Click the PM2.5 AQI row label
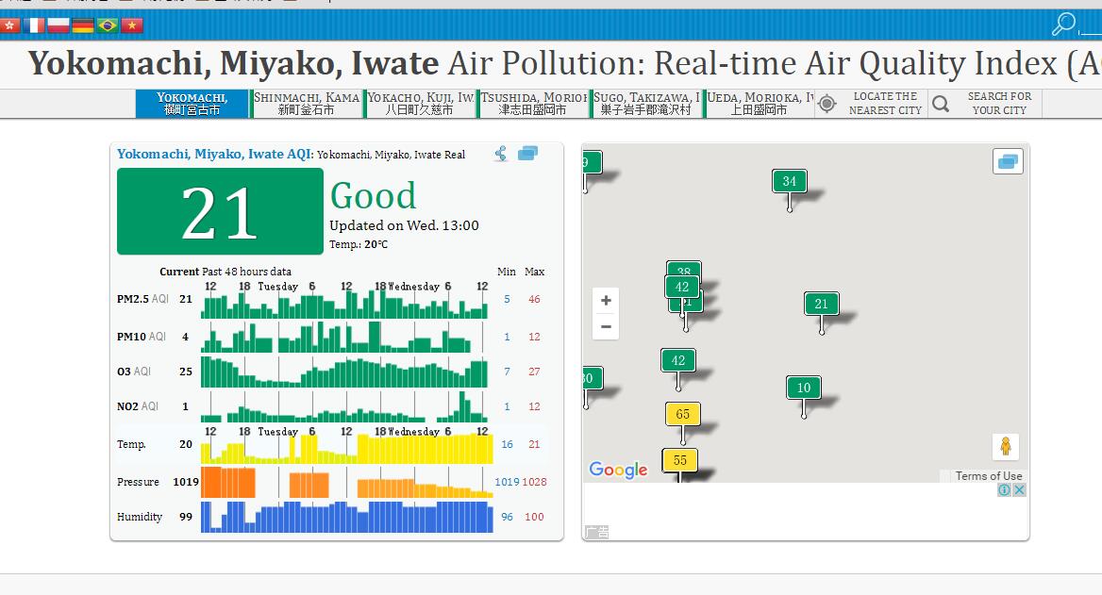 click(142, 299)
